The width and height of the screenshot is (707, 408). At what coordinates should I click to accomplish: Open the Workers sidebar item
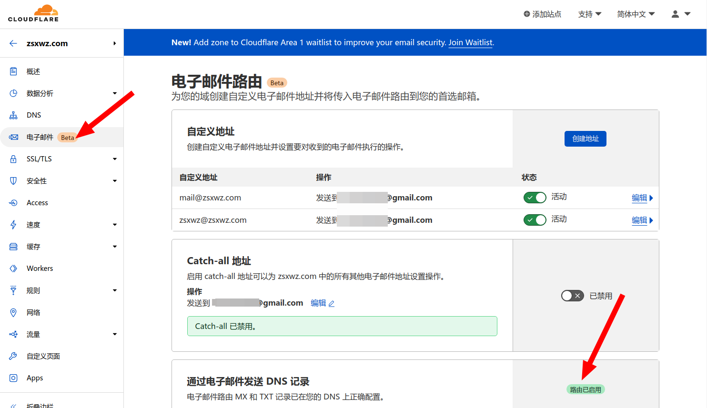click(62, 269)
